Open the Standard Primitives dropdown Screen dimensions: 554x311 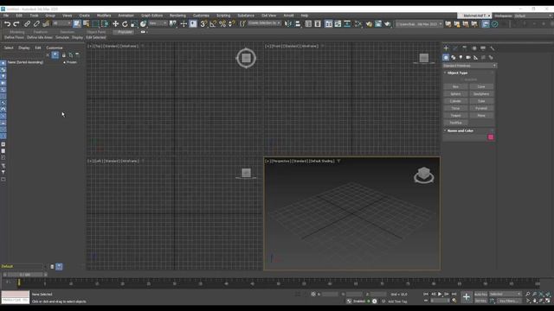(x=469, y=66)
